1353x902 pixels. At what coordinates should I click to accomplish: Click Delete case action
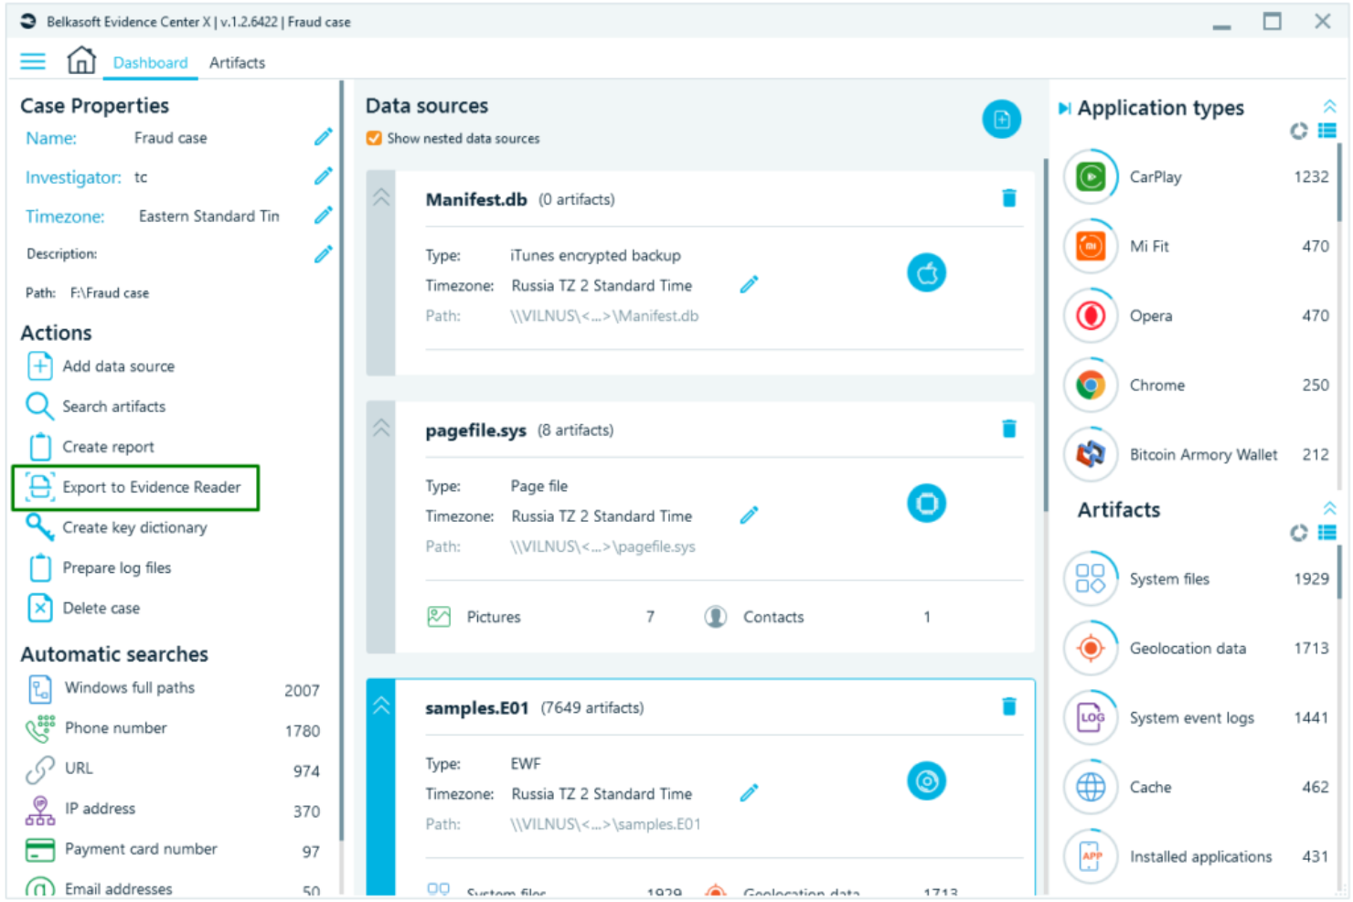pos(83,608)
